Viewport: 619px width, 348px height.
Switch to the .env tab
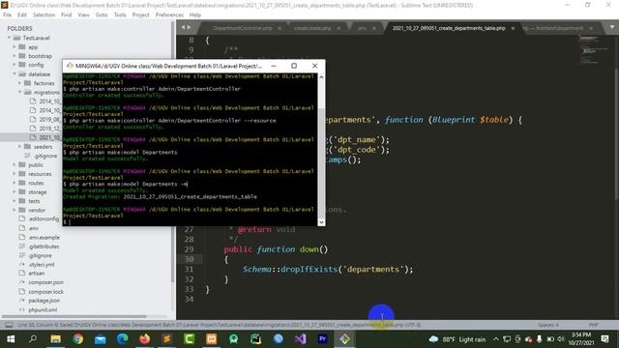[362, 28]
